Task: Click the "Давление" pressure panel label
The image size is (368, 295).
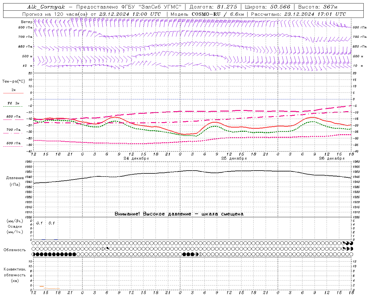Action: click(x=15, y=178)
